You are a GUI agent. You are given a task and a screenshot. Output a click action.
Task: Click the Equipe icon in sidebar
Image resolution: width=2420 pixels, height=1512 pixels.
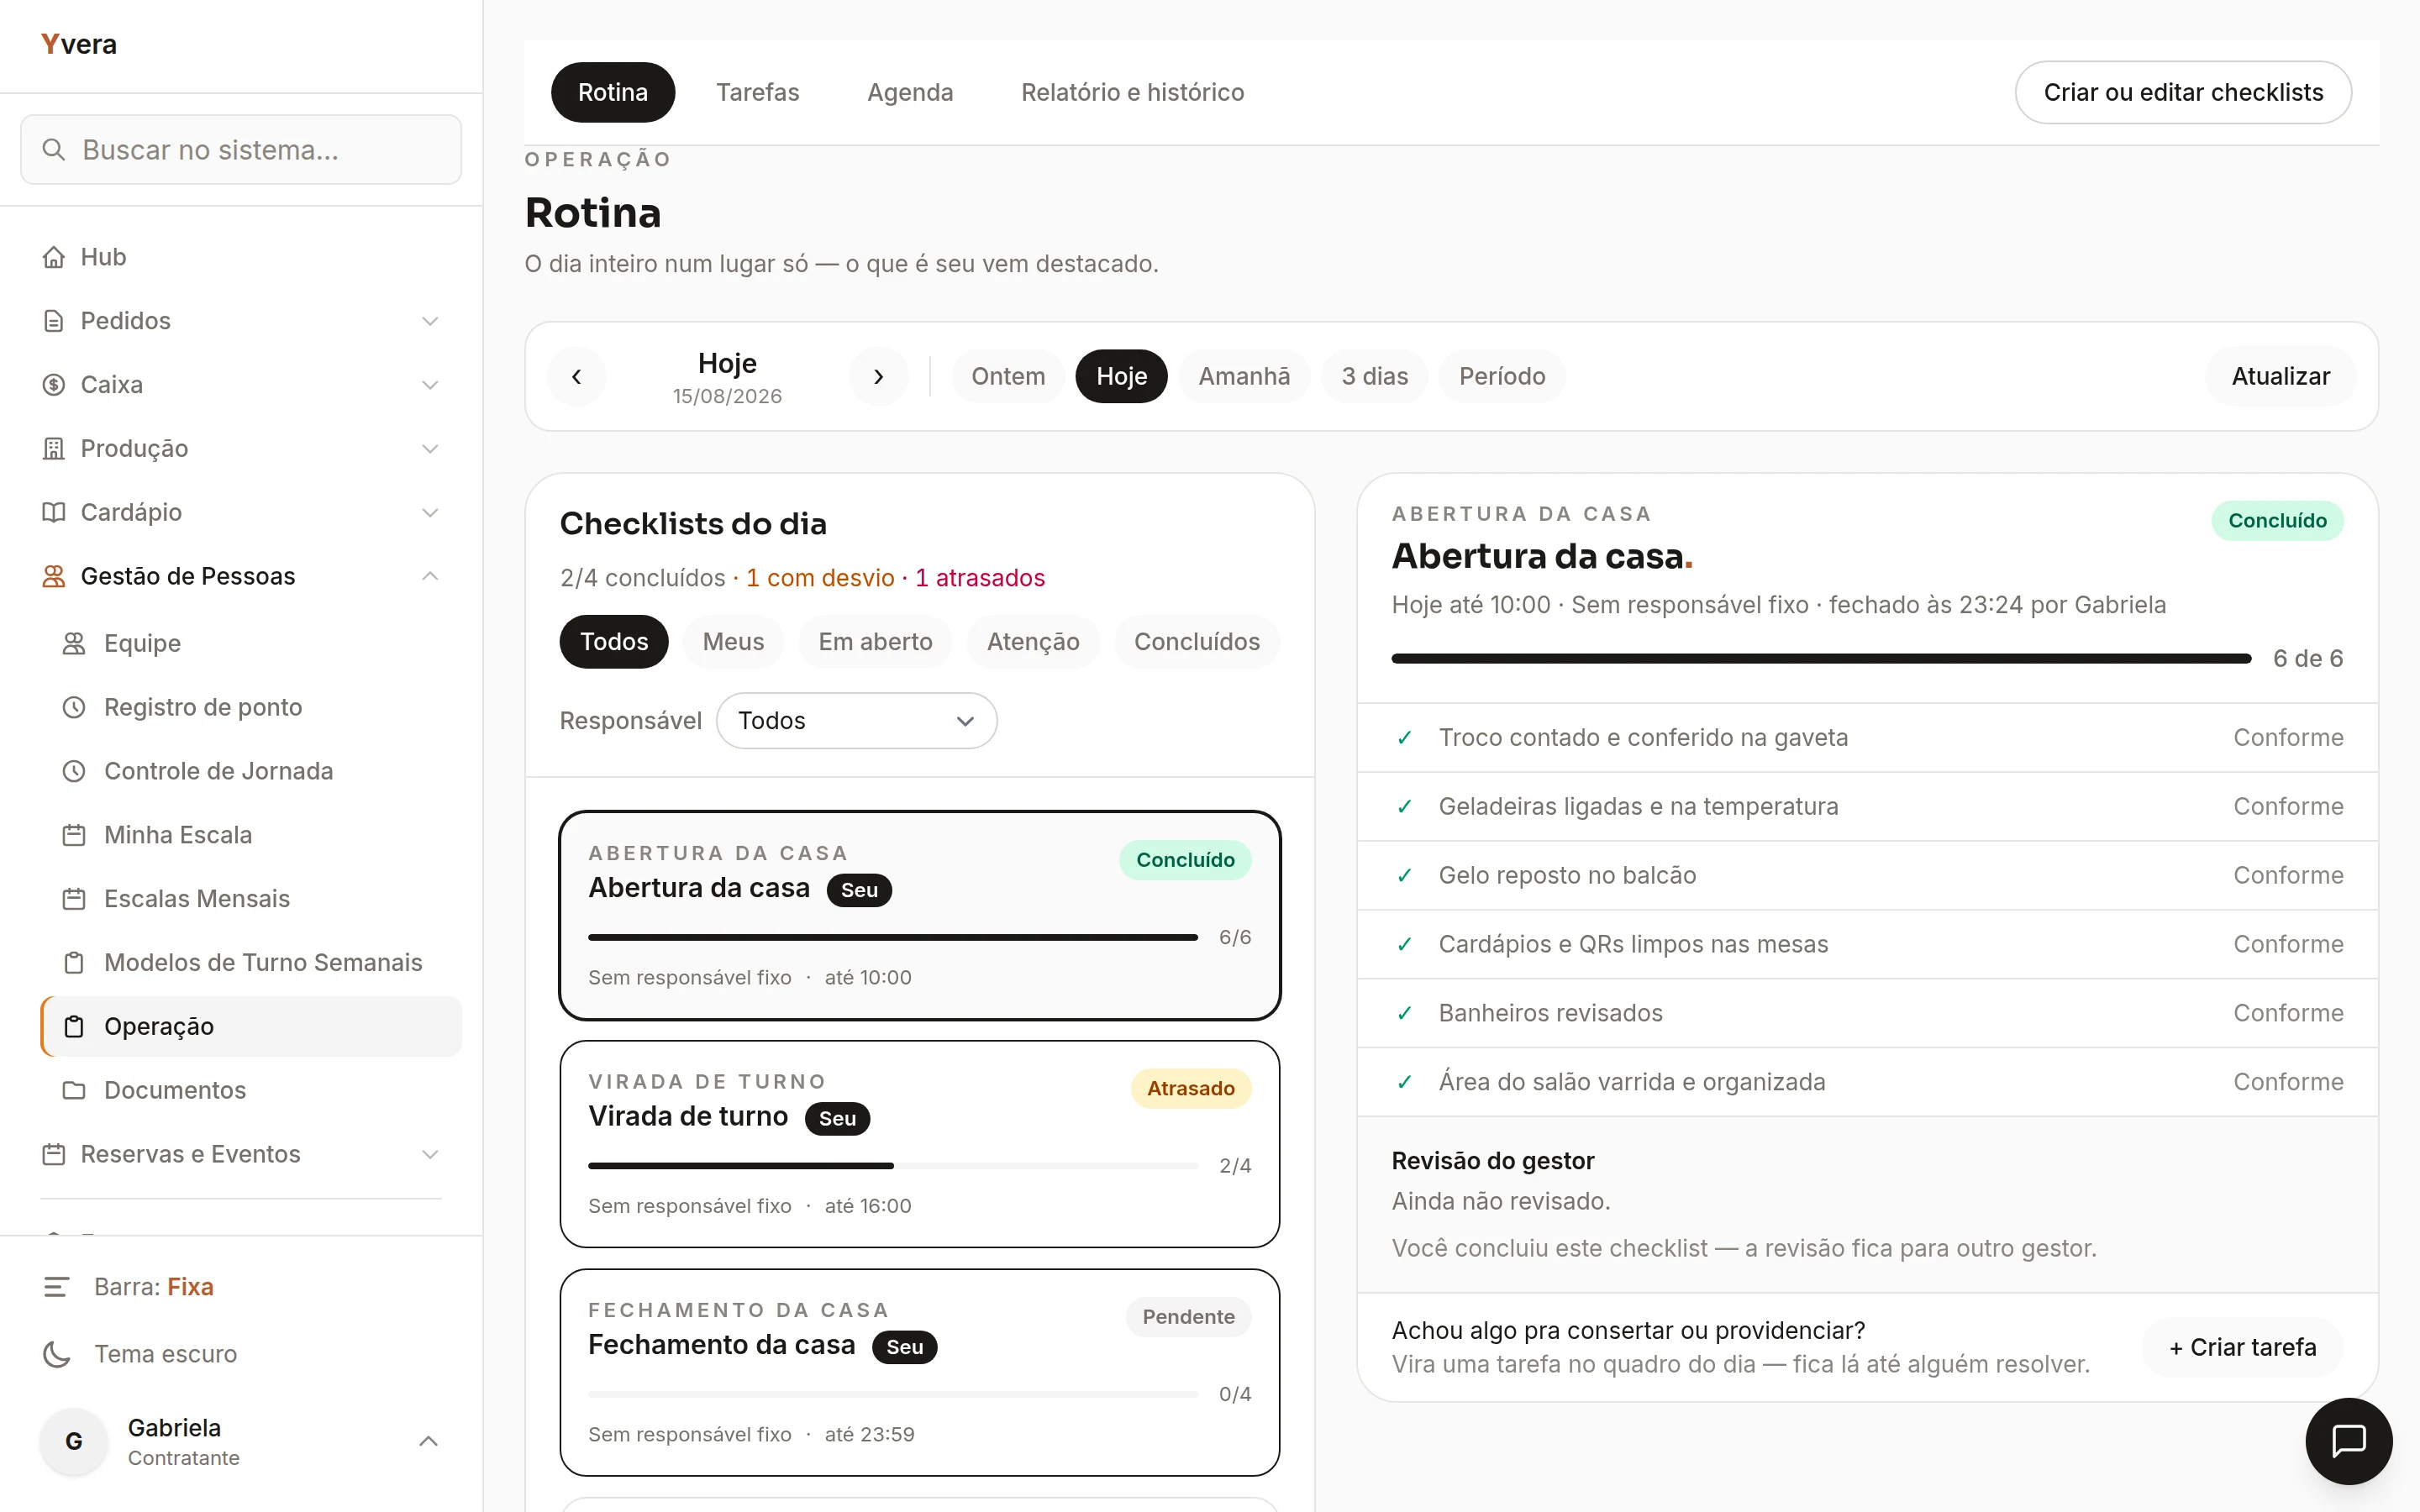click(74, 643)
